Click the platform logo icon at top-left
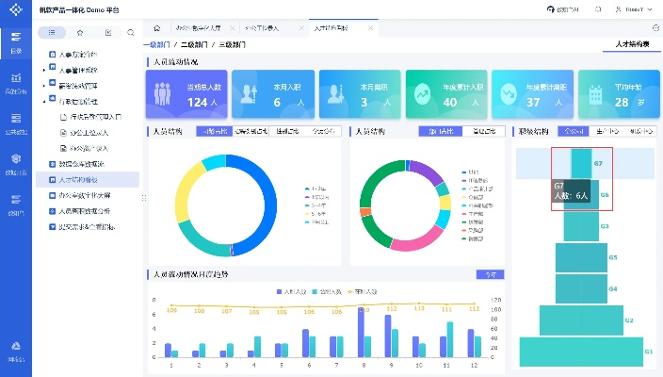Image resolution: width=663 pixels, height=377 pixels. pos(15,8)
